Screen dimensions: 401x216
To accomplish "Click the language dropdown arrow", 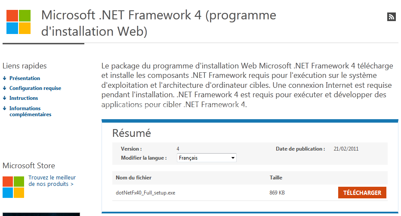I will (233, 158).
